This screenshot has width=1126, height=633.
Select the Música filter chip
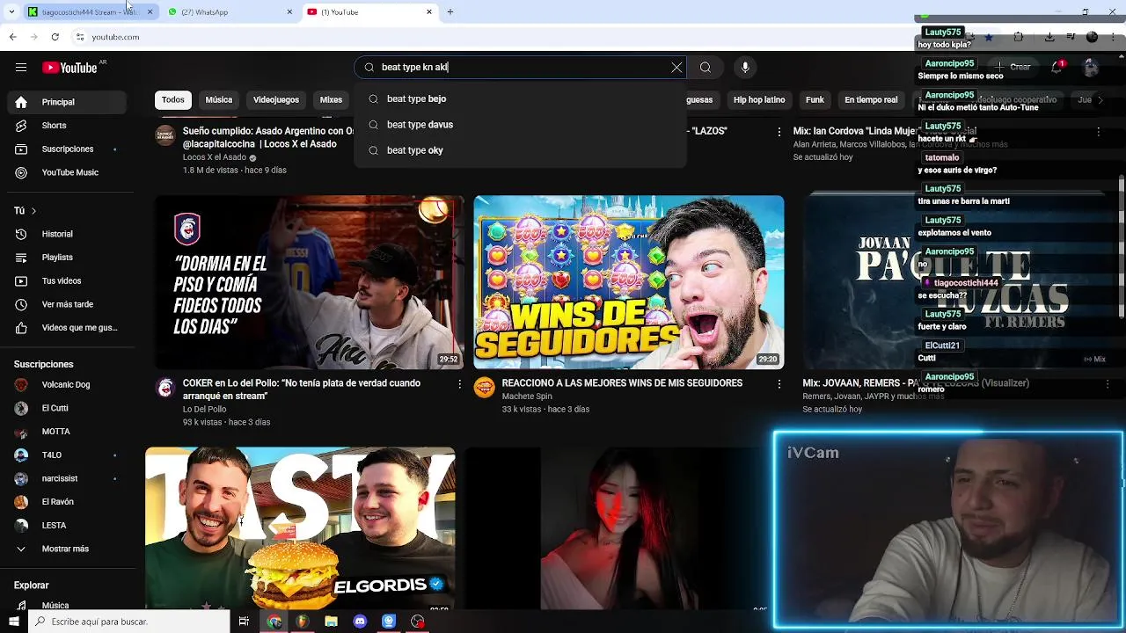[x=219, y=100]
